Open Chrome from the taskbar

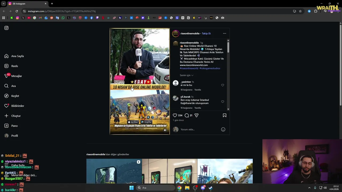coord(179,188)
